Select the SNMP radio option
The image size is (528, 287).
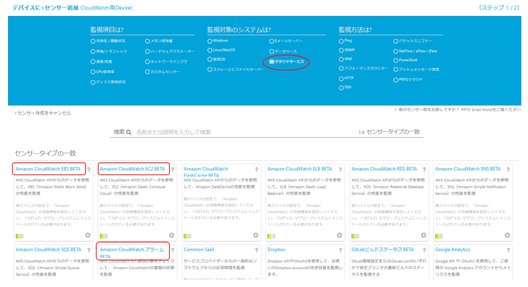coord(341,50)
